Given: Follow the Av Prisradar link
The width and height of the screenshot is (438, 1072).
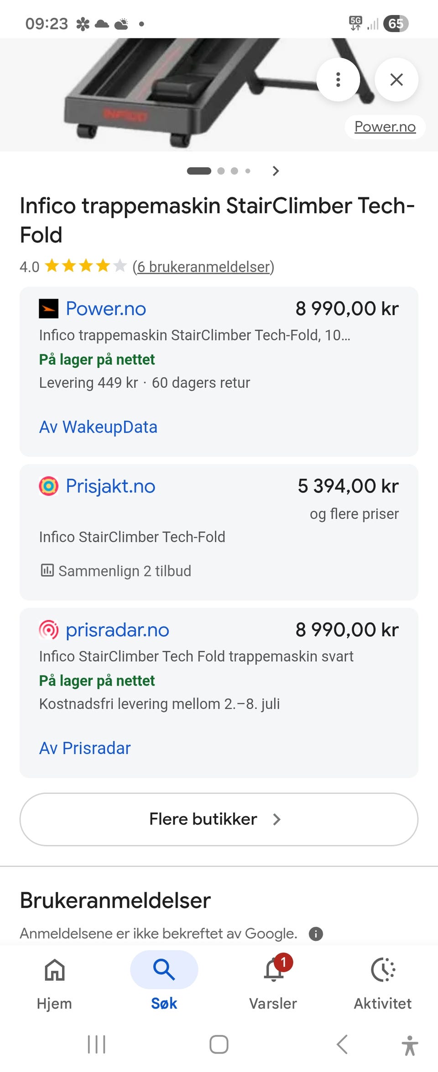Looking at the screenshot, I should (85, 748).
